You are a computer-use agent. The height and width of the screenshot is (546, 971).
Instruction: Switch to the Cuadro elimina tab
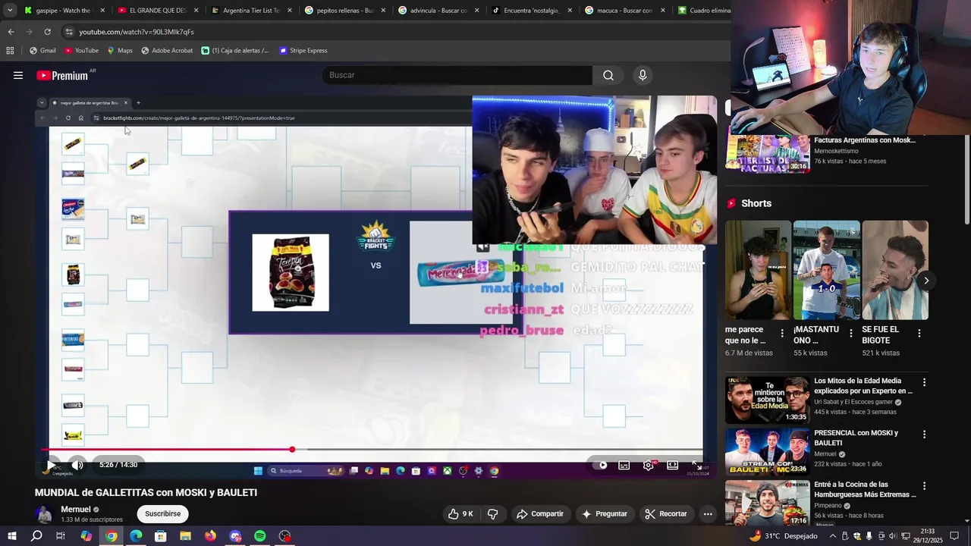[702, 11]
